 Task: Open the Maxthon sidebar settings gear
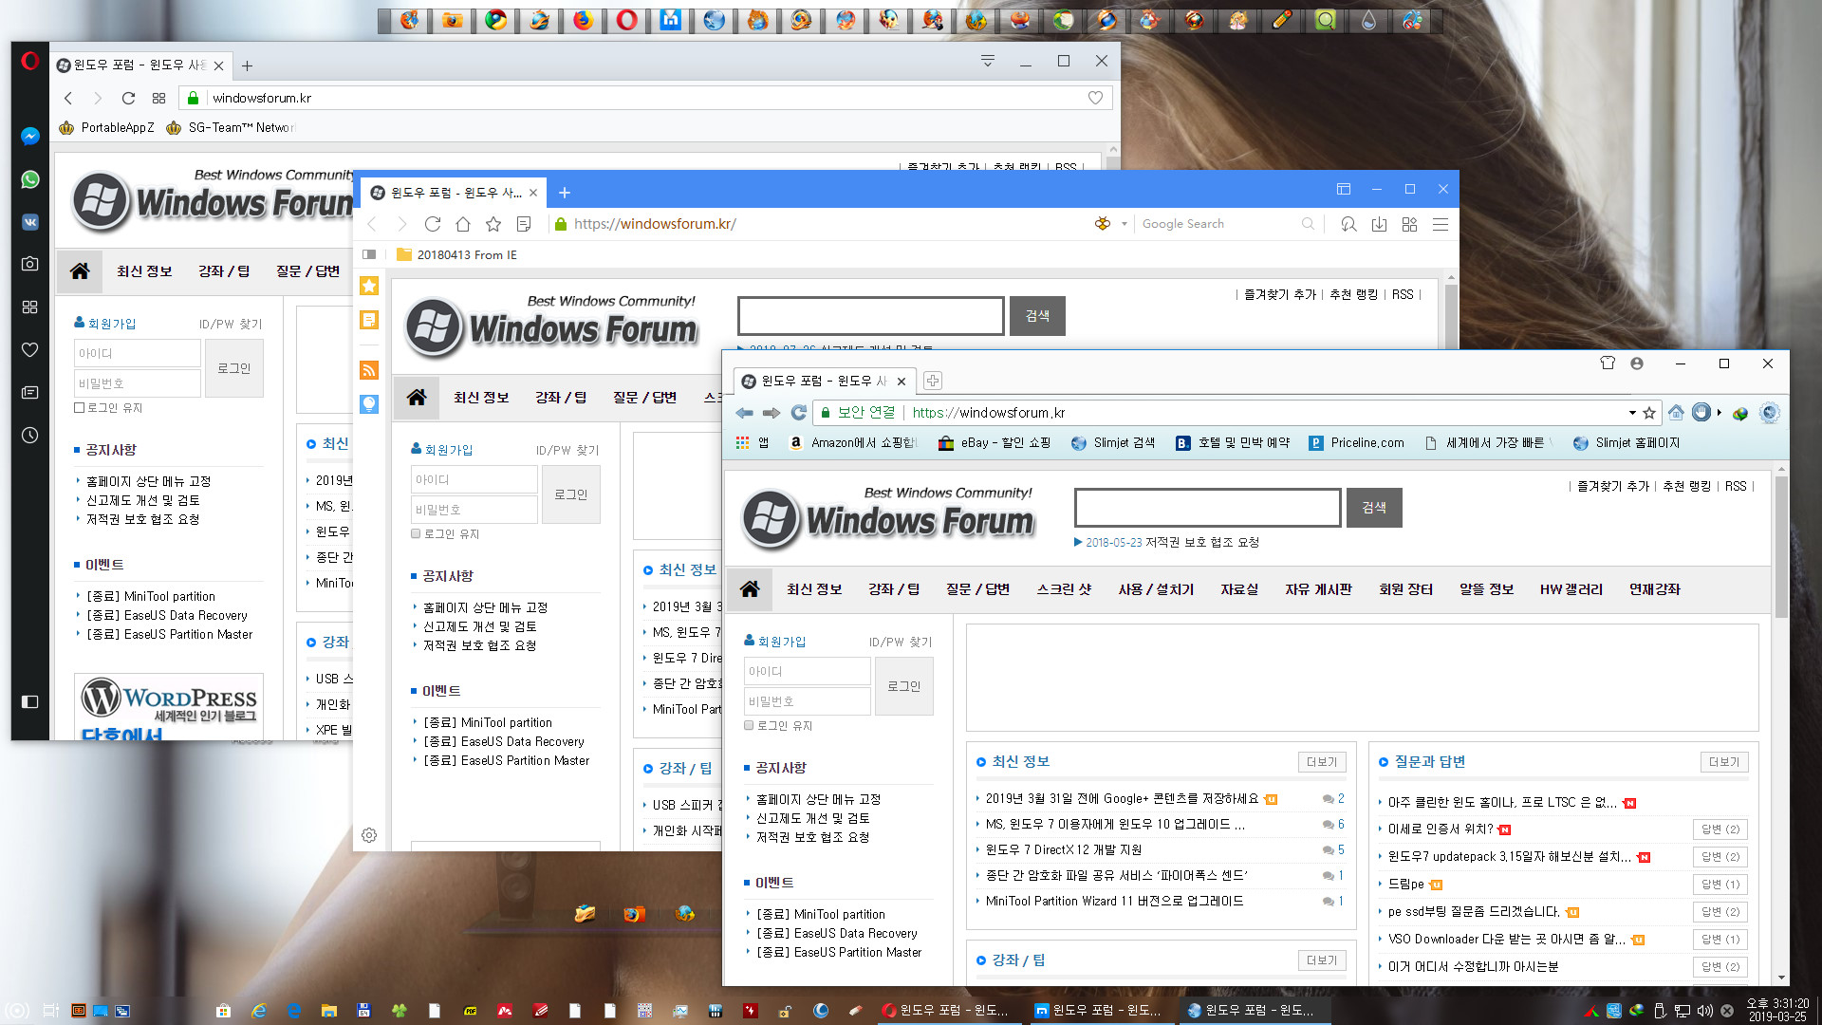[369, 835]
